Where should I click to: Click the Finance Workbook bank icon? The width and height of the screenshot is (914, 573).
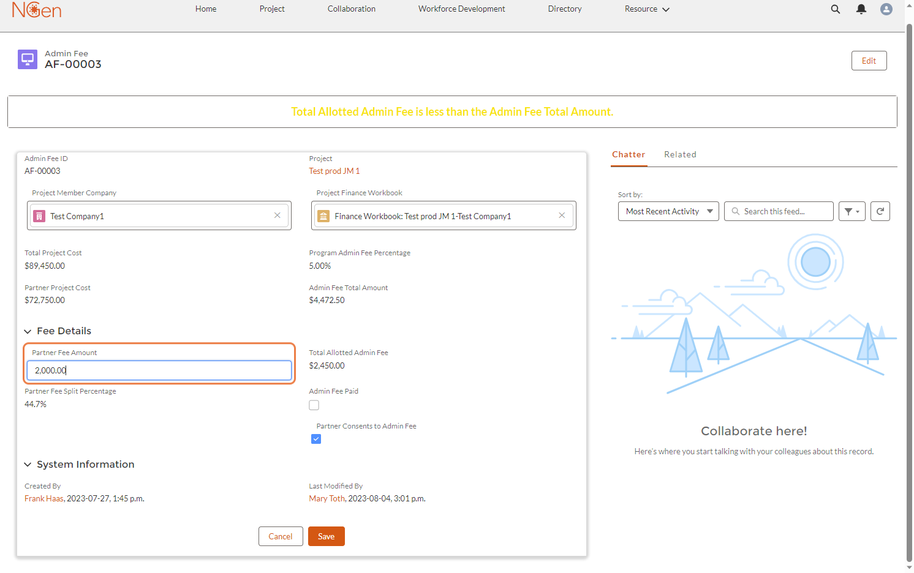click(x=323, y=216)
